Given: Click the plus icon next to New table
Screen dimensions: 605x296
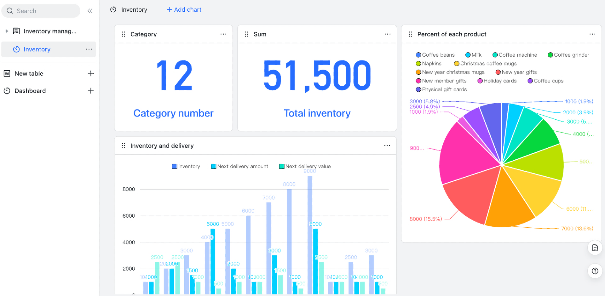Looking at the screenshot, I should [x=91, y=74].
